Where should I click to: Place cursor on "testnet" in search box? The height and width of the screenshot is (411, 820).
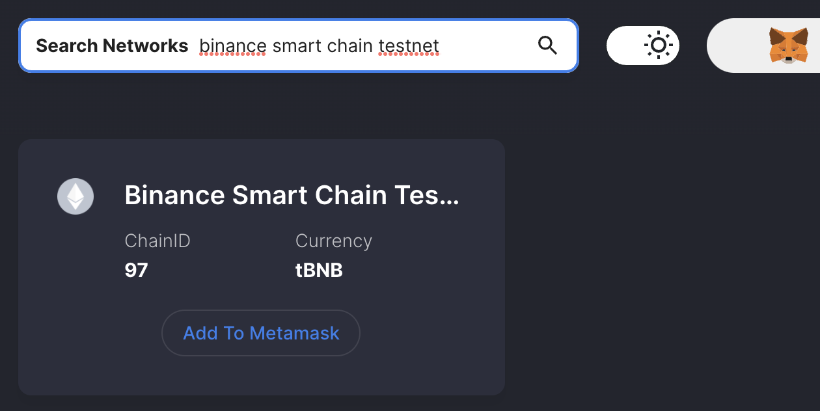click(x=409, y=46)
